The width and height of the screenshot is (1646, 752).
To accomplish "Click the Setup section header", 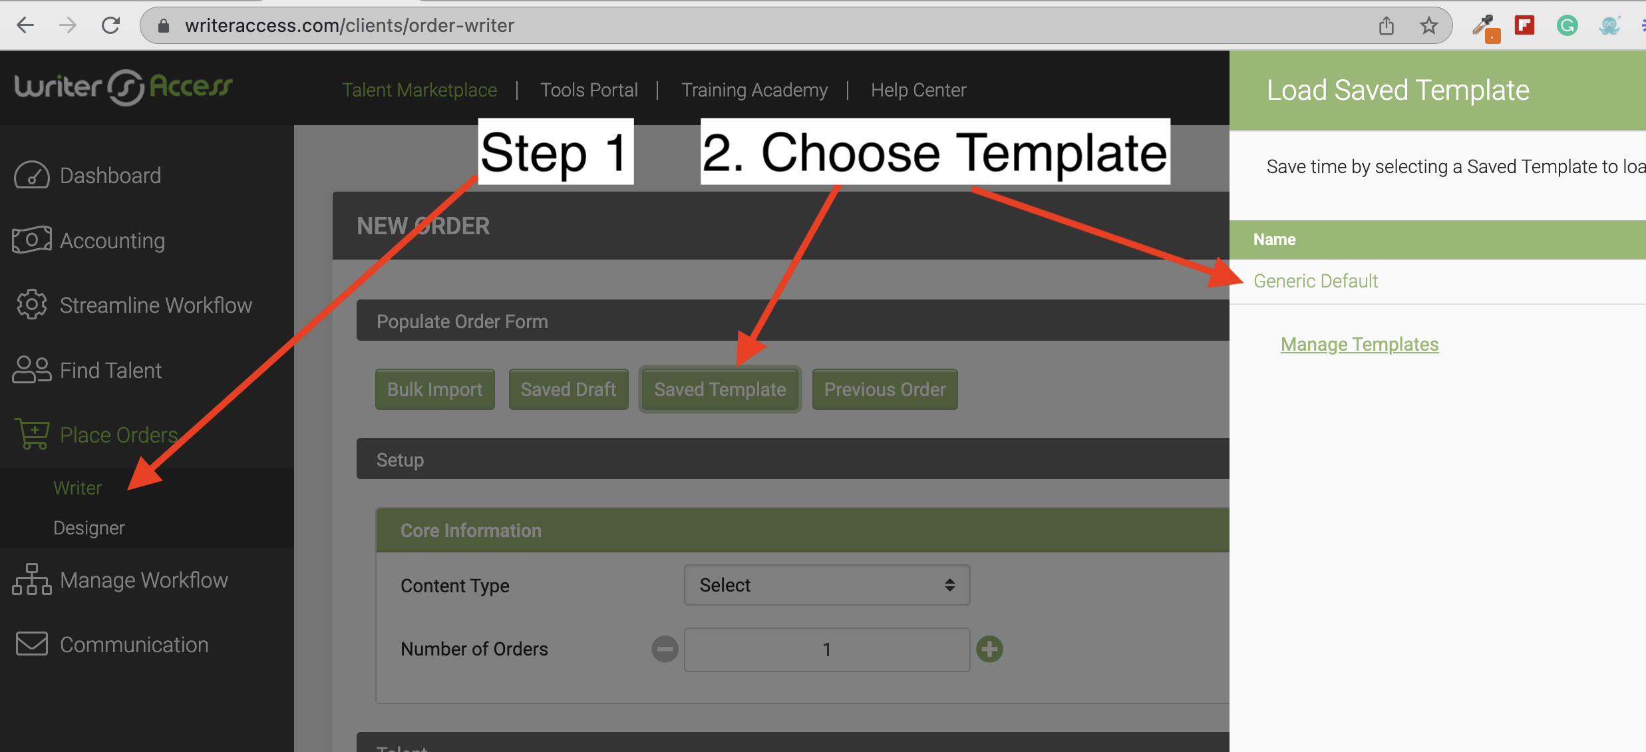I will [793, 459].
